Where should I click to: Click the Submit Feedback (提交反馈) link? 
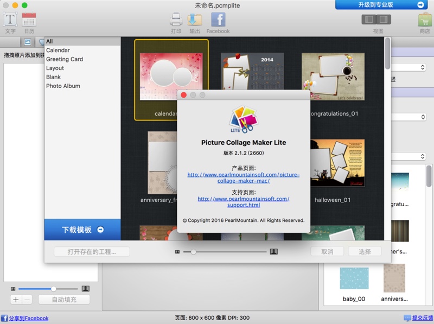point(423,318)
